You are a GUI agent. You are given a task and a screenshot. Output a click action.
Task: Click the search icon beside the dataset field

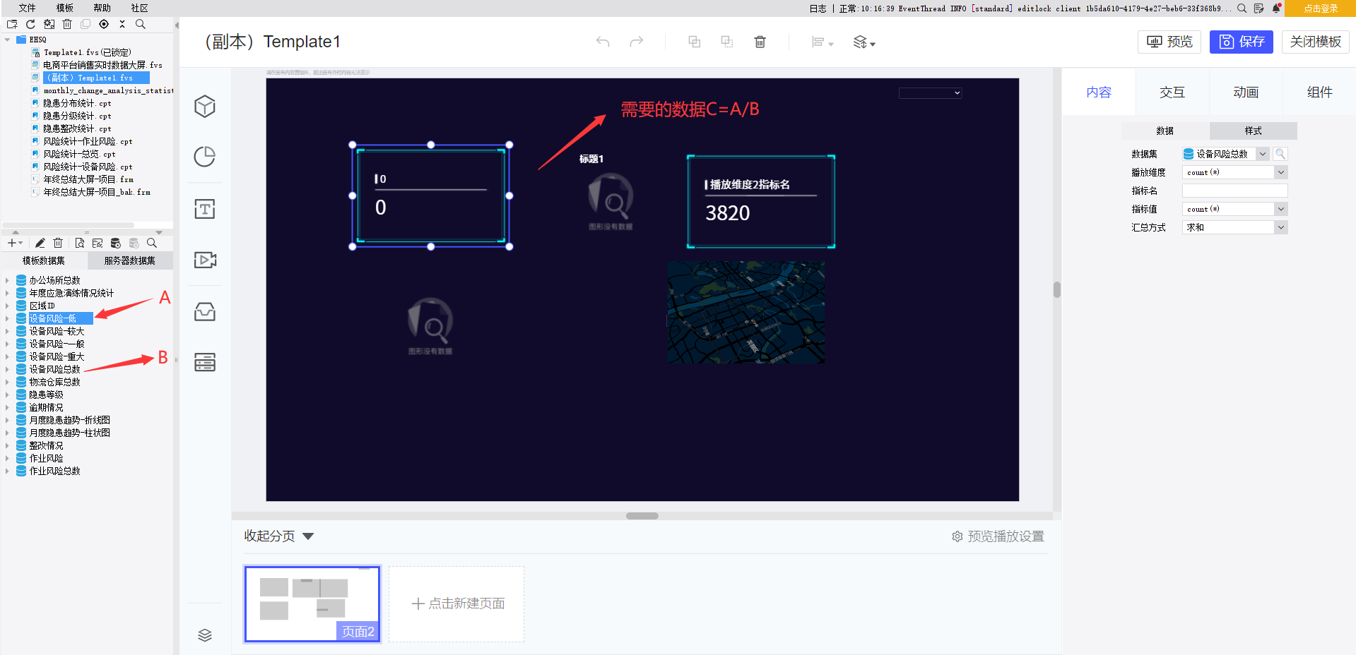(1280, 154)
